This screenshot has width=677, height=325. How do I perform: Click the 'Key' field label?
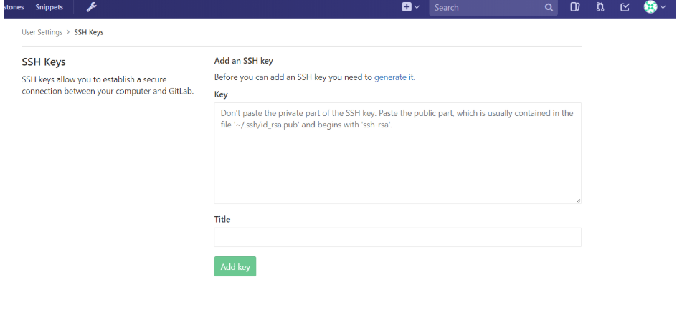221,94
